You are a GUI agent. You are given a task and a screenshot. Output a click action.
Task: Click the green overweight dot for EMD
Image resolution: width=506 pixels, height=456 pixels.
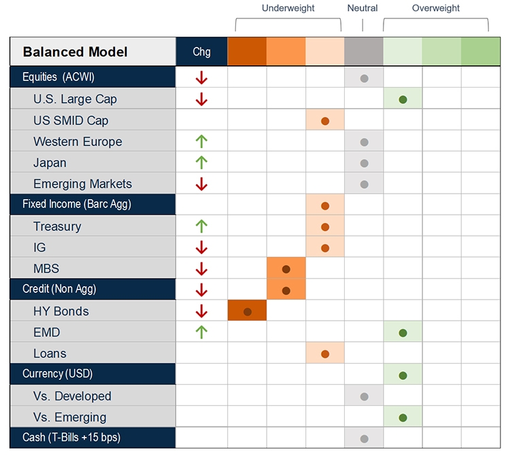(x=403, y=333)
